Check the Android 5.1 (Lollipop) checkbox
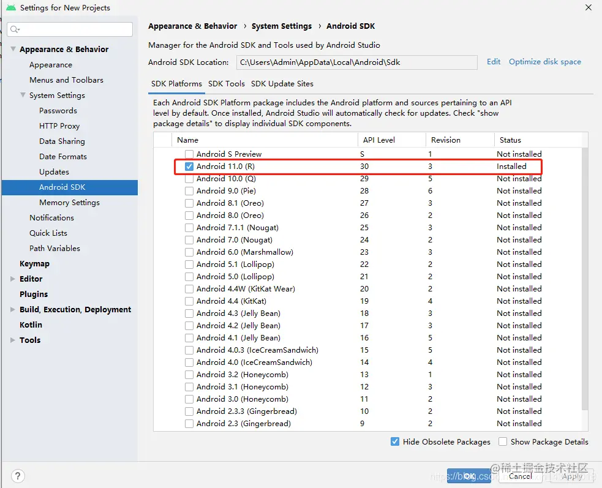602x488 pixels. (189, 265)
